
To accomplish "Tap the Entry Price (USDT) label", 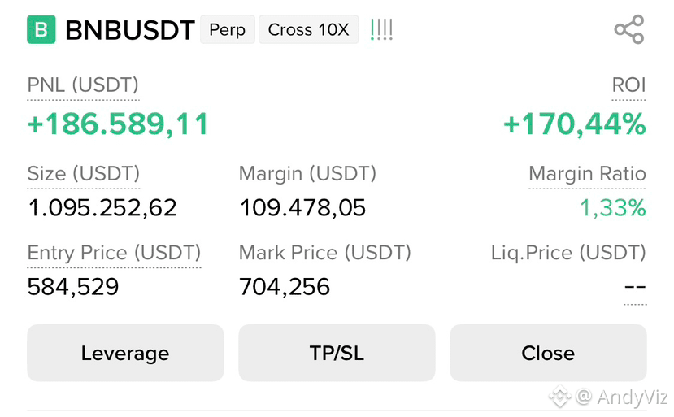I will click(x=114, y=253).
